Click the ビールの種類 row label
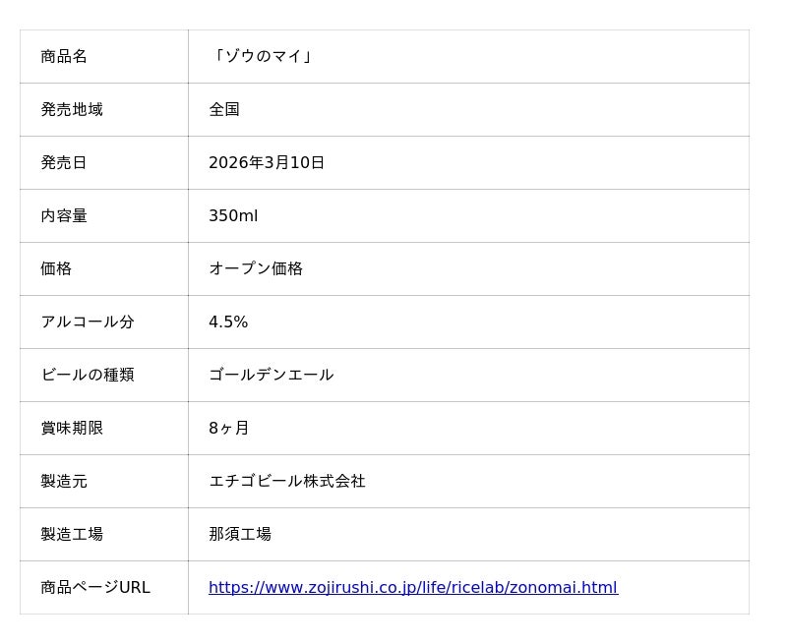Image resolution: width=787 pixels, height=644 pixels. tap(88, 375)
